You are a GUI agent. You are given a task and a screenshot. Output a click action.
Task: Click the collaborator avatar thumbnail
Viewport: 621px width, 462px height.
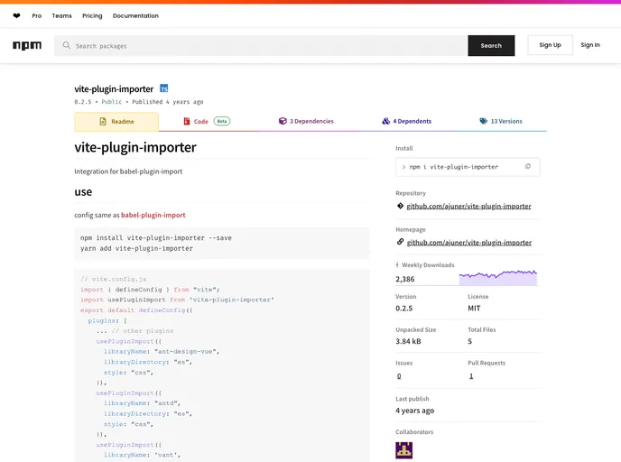(404, 450)
